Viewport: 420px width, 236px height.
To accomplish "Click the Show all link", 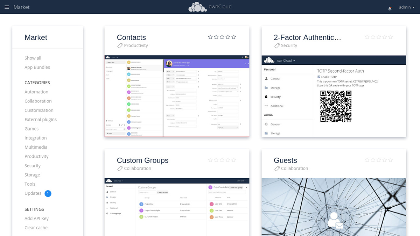I will click(32, 58).
